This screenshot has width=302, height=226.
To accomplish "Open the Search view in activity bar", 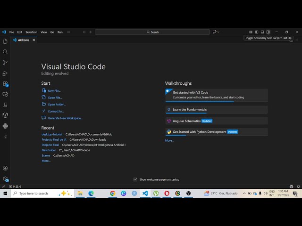I will click(5, 52).
